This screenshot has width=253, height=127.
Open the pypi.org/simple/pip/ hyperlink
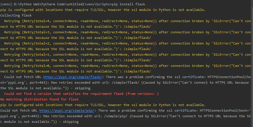click(67, 110)
